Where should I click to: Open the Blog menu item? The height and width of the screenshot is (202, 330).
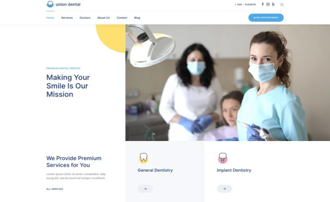[x=137, y=18]
